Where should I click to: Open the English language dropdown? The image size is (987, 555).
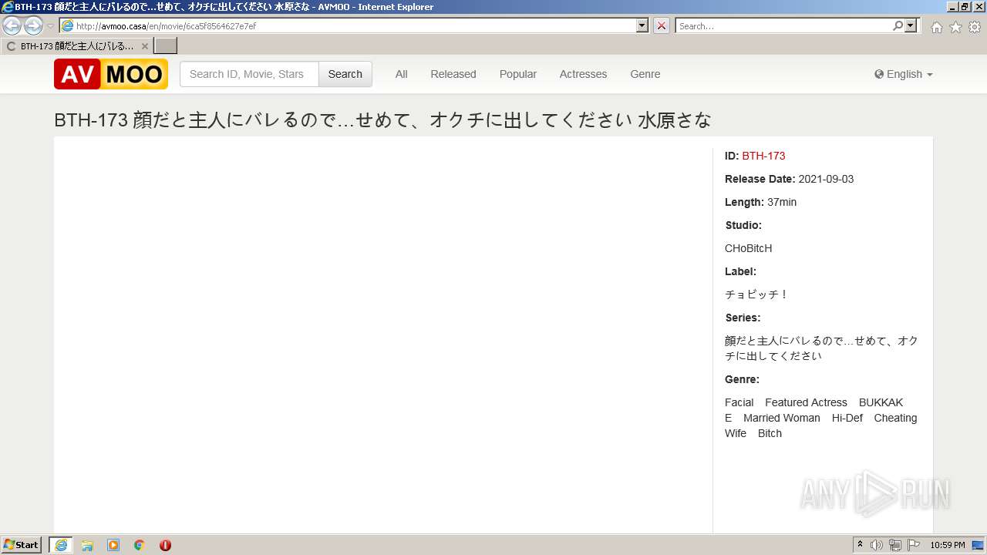904,74
